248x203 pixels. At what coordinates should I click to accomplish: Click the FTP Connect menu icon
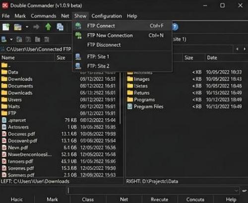coord(78,26)
